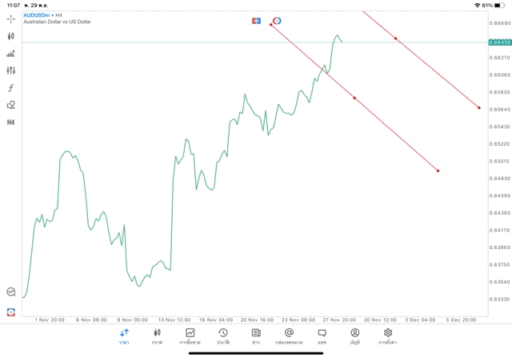
Task: Switch to the กราฟ (Chart) tab
Action: click(157, 336)
